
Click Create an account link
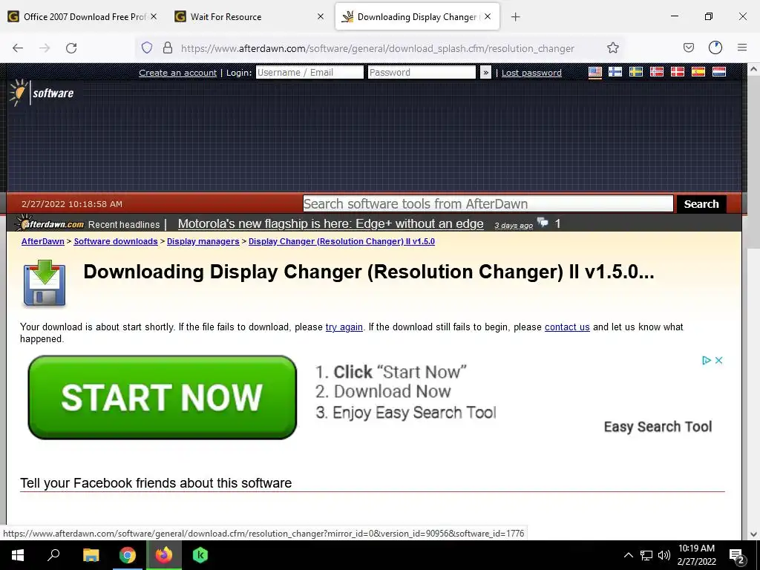coord(177,73)
